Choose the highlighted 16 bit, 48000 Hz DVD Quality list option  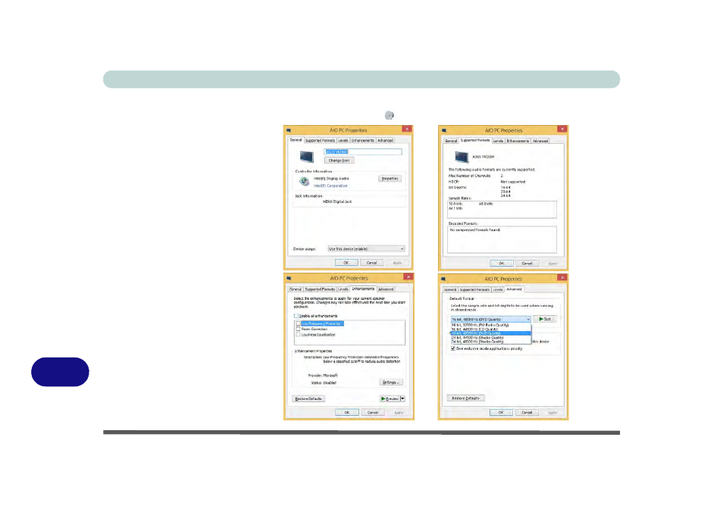pyautogui.click(x=490, y=333)
